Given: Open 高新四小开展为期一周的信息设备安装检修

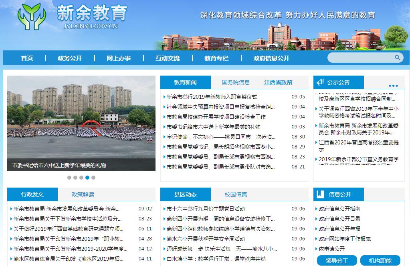Looking at the screenshot, I should (220, 219).
